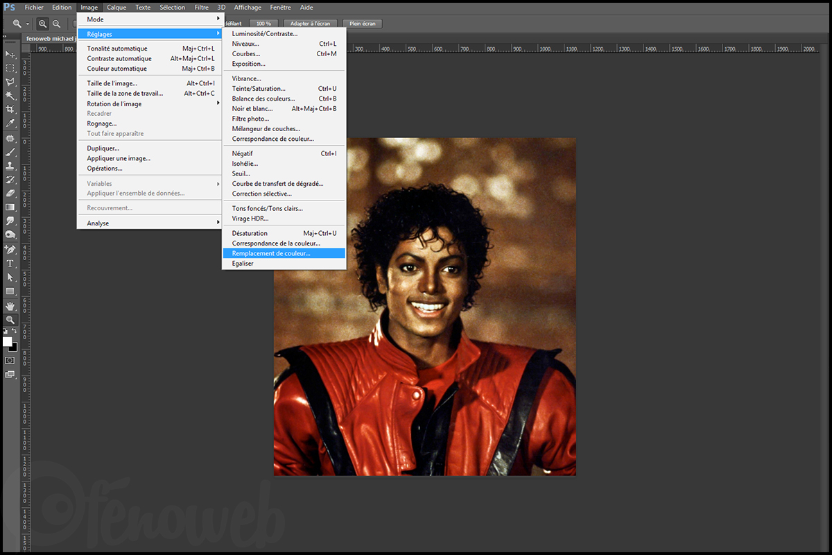Reset to default foreground and background colors
Viewport: 832px width, 555px height.
[6, 331]
